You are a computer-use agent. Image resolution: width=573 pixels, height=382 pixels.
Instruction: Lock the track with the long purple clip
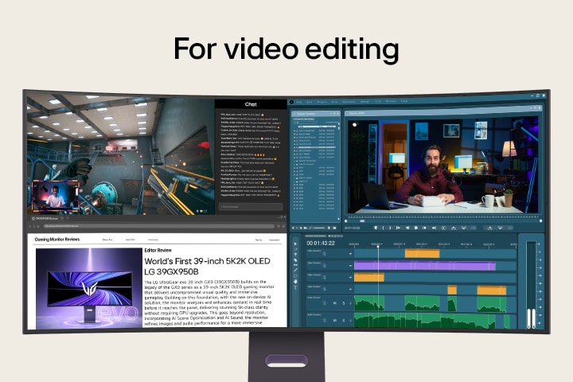click(x=324, y=265)
